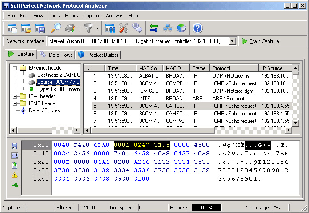
Task: Click the green Ab text icon
Action: pos(15,185)
